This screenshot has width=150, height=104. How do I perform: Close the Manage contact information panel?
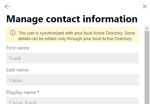pyautogui.click(x=145, y=6)
